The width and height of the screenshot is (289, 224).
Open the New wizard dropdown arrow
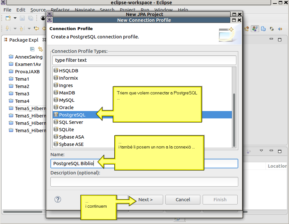pos(15,18)
